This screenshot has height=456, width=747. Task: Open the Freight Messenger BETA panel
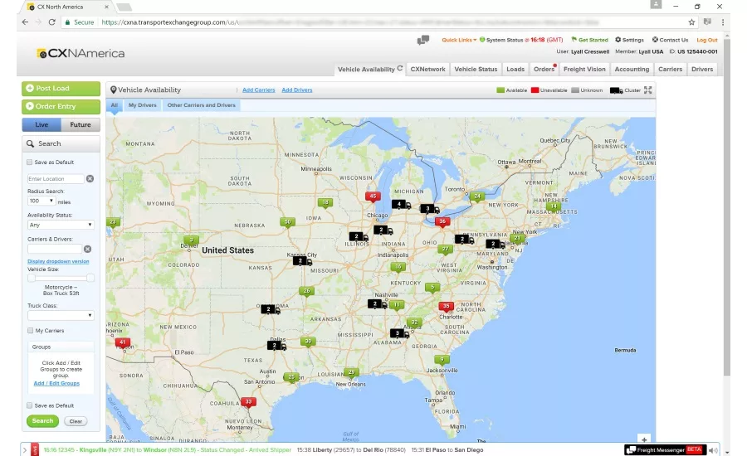[x=664, y=450]
